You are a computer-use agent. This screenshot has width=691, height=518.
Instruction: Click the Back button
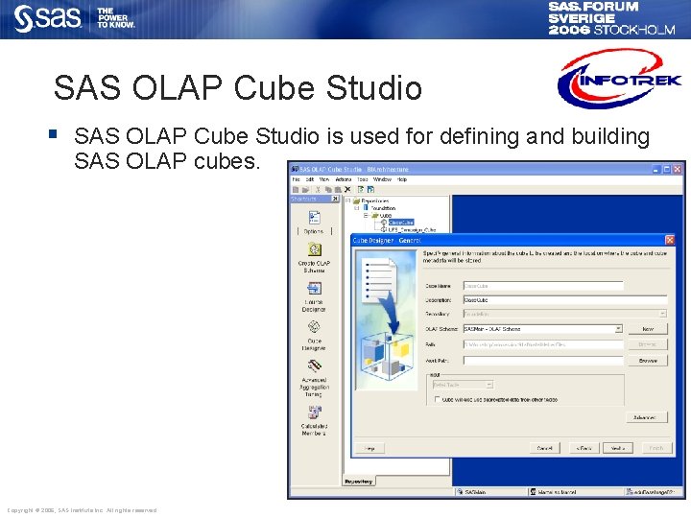pos(584,448)
